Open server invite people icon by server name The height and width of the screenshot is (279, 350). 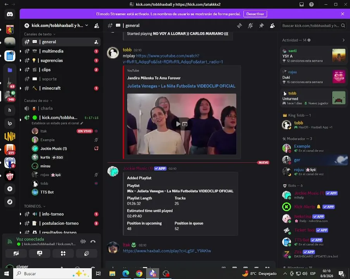click(97, 26)
